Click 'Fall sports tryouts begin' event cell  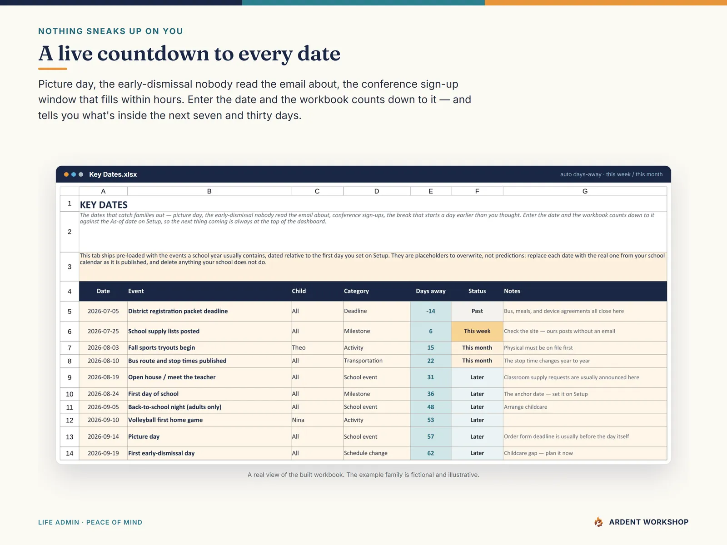click(209, 348)
